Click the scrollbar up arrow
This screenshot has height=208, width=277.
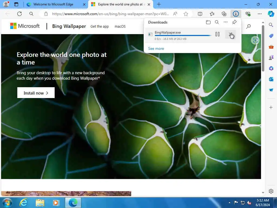tap(263, 22)
